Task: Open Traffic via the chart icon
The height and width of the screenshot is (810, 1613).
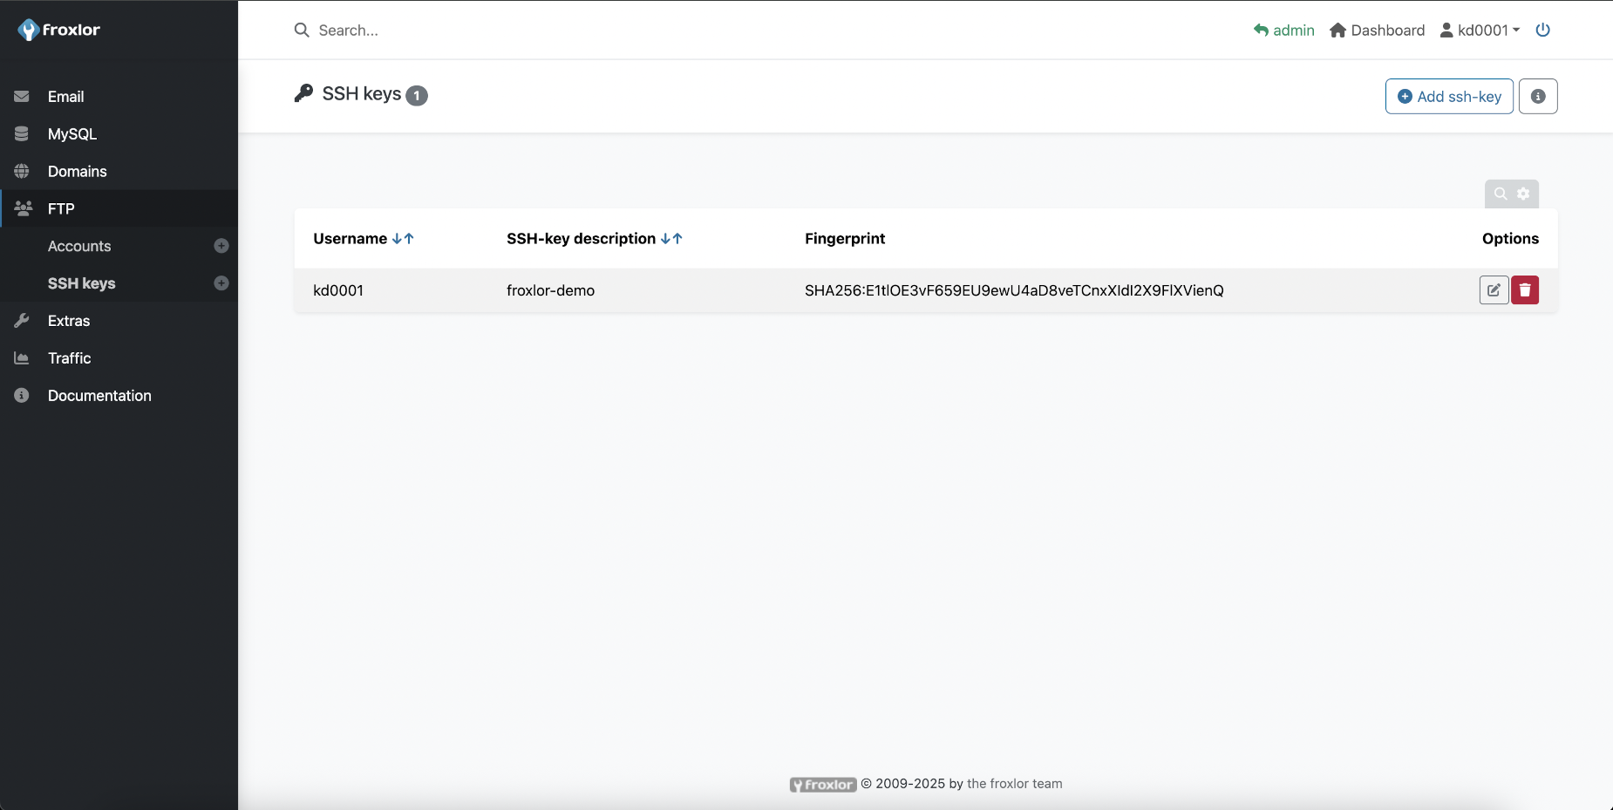Action: point(22,357)
